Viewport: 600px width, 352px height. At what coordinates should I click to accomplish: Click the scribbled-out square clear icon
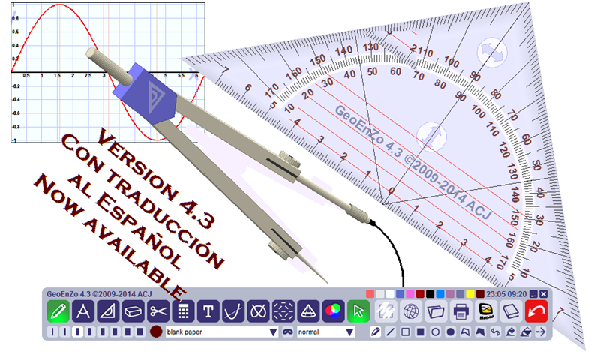pos(386,311)
